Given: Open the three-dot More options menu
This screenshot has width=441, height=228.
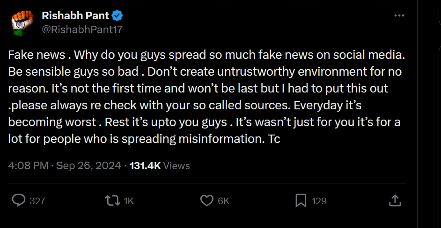Looking at the screenshot, I should click(399, 16).
